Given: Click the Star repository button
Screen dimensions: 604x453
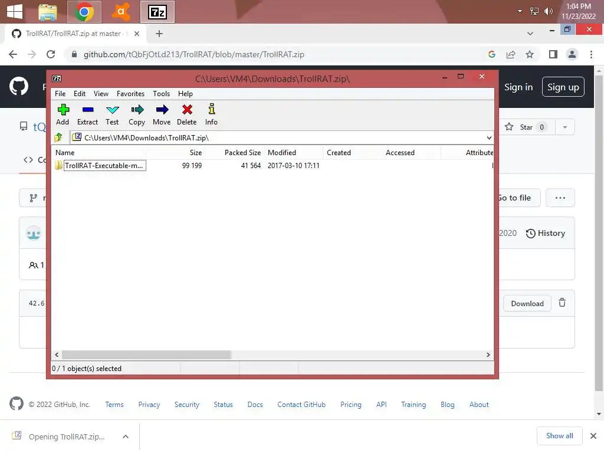Looking at the screenshot, I should pos(527,127).
